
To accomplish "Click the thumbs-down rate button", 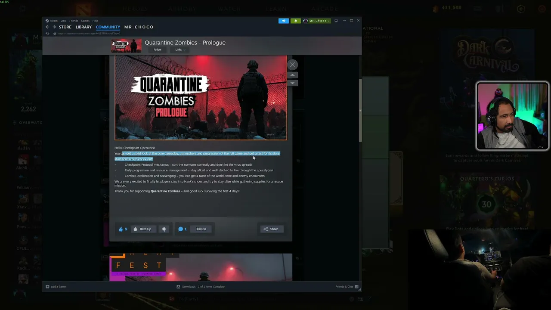I will click(164, 229).
